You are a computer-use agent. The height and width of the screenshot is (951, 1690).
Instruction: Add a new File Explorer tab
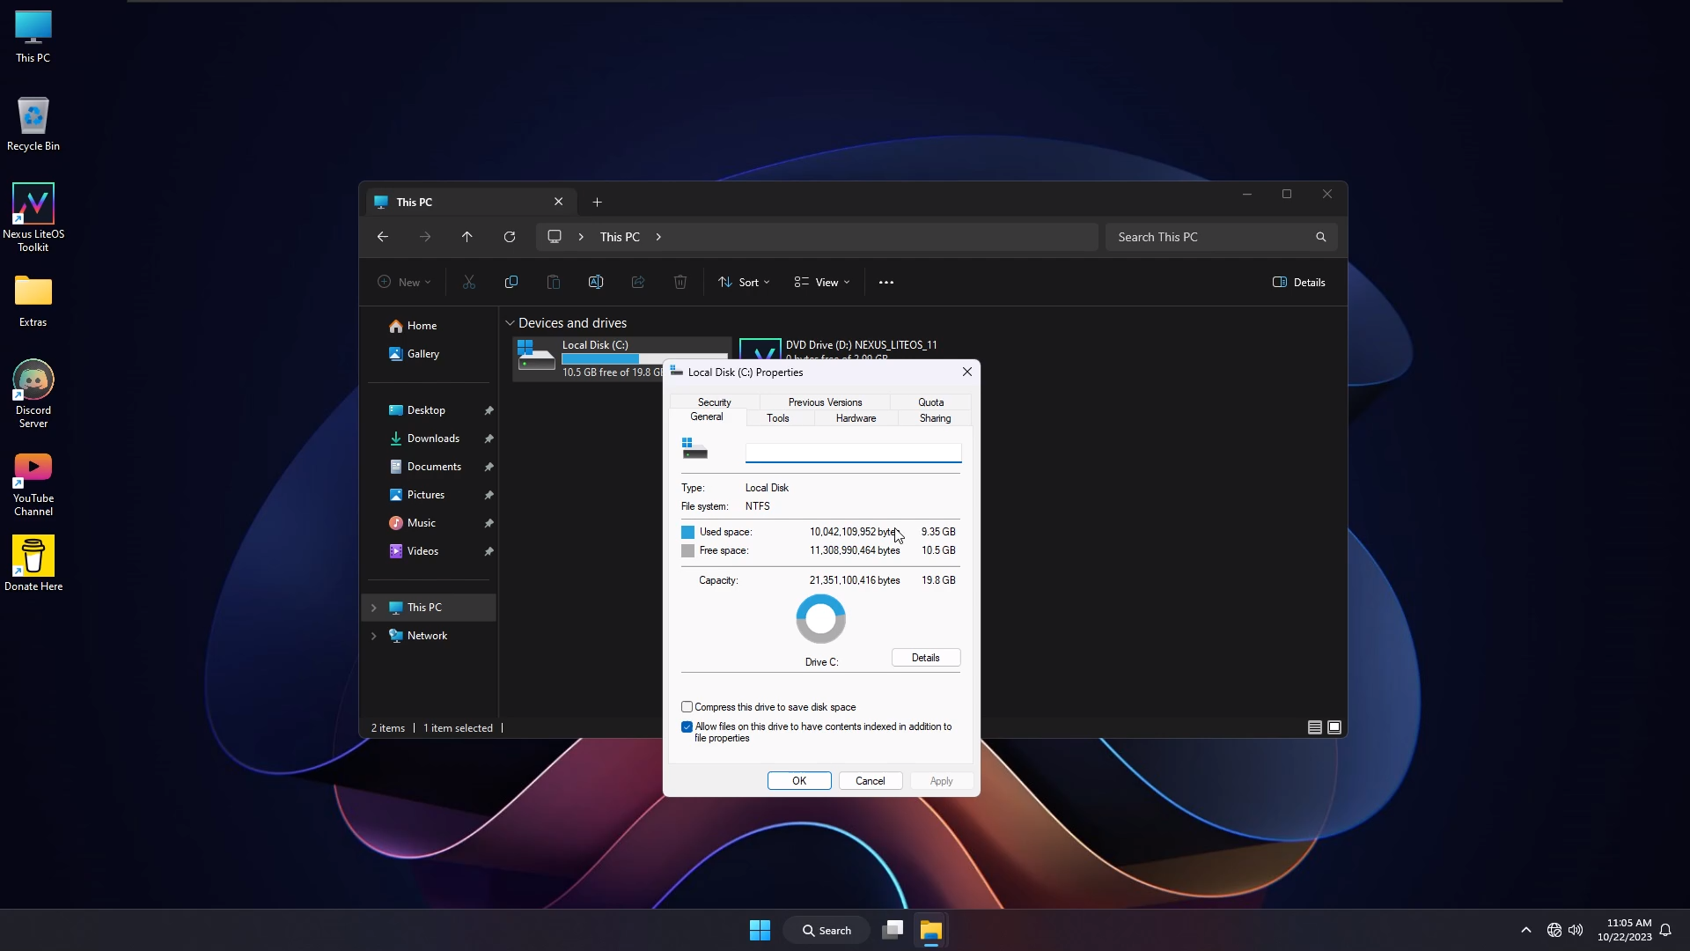(598, 203)
